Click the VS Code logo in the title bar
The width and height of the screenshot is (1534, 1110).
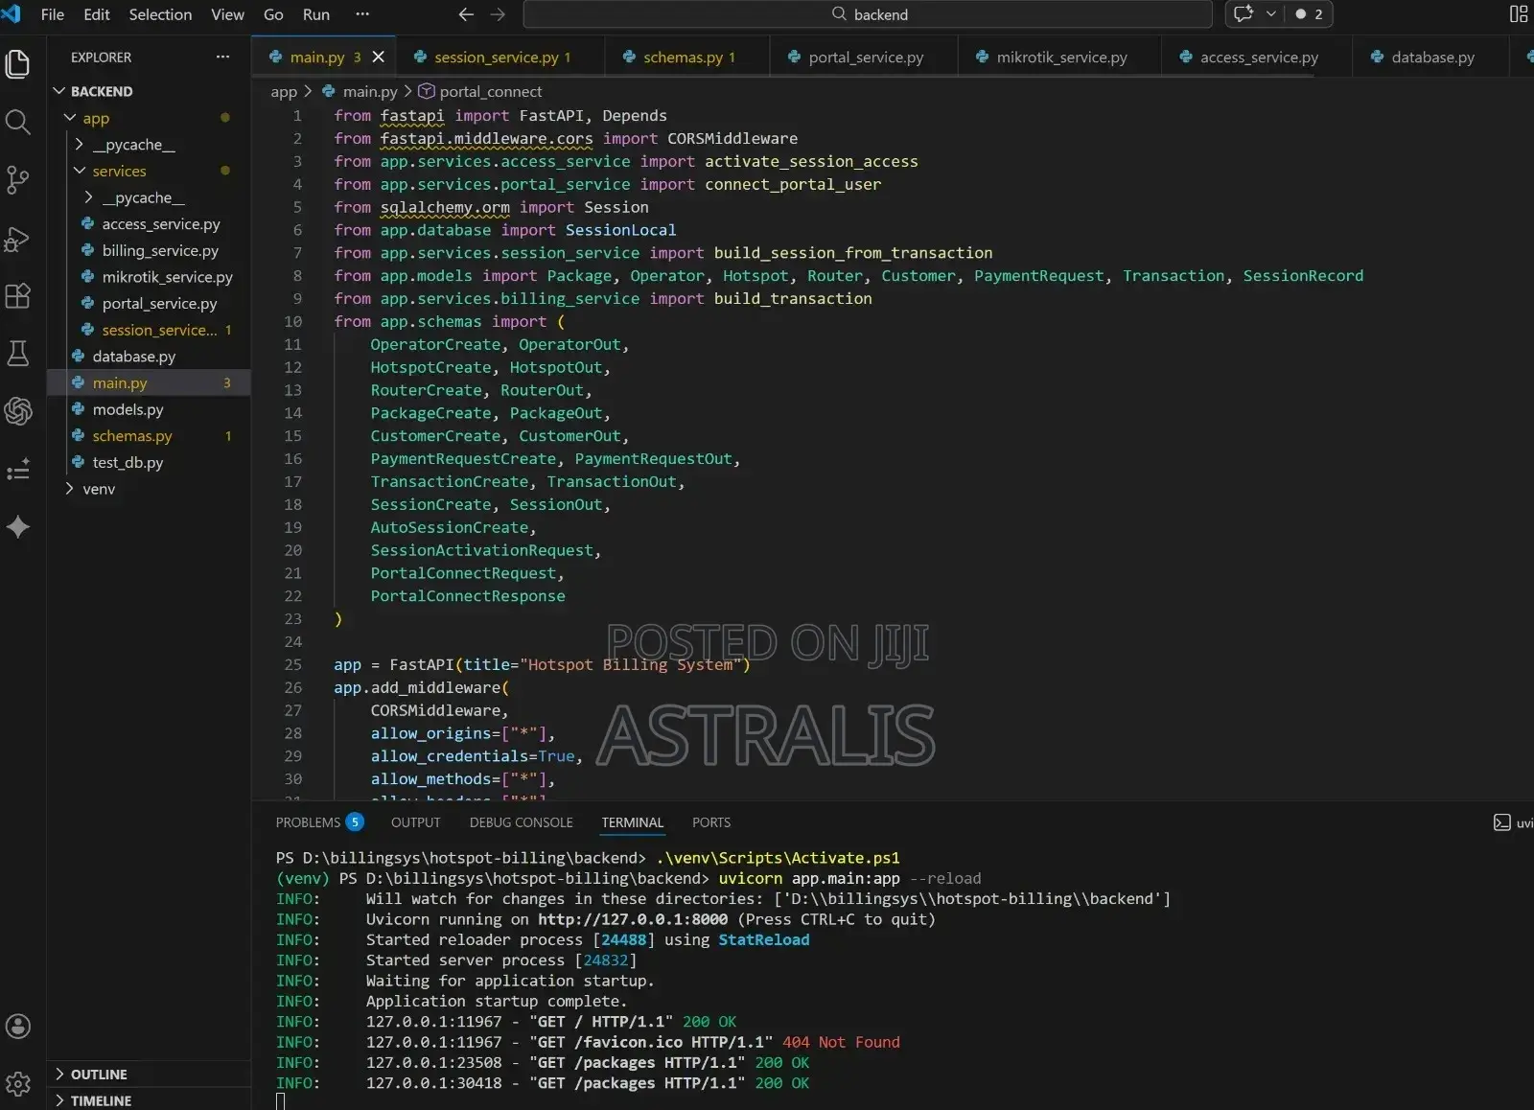click(12, 14)
